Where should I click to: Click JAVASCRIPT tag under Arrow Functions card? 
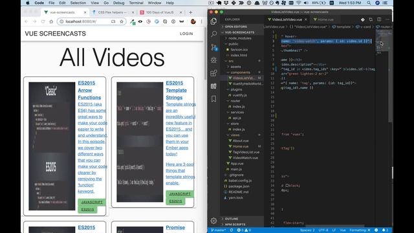(x=92, y=202)
